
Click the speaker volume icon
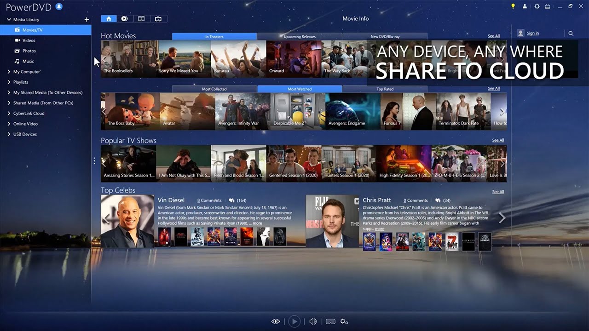point(313,321)
